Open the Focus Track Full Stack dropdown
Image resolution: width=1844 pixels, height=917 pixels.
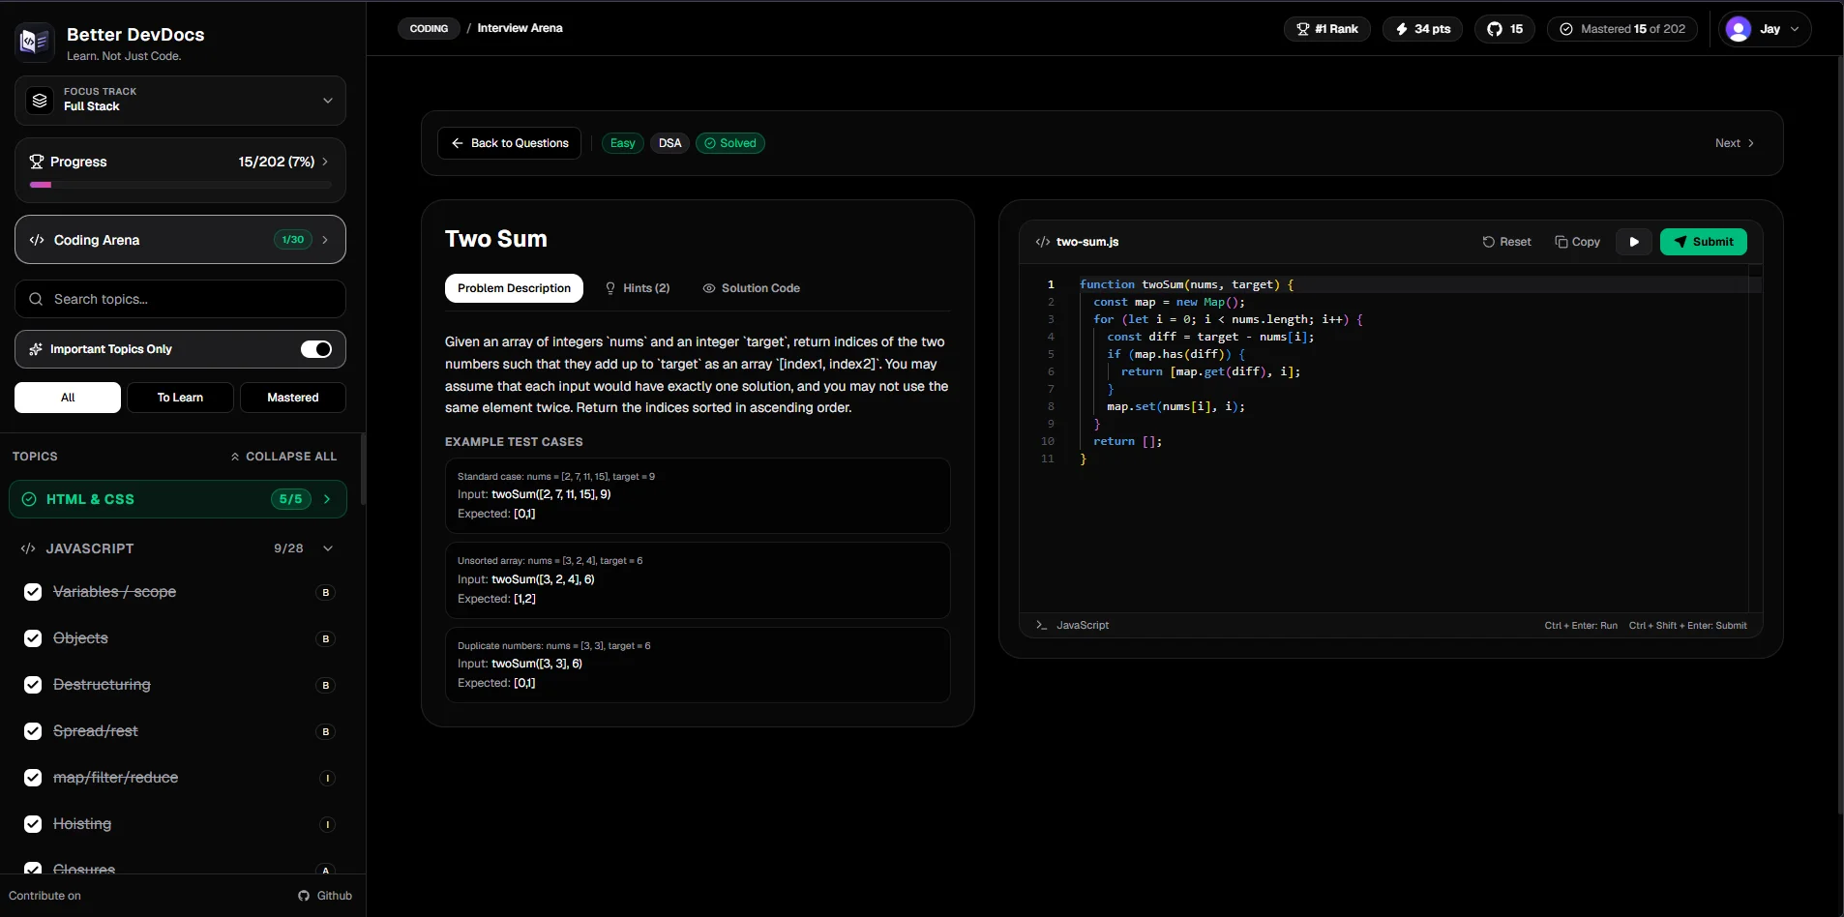[x=180, y=101]
